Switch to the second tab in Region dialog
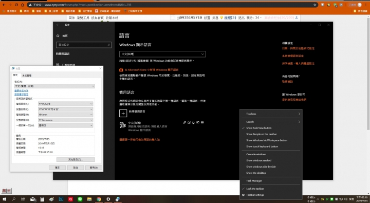Image resolution: width=370 pixels, height=203 pixels. (x=27, y=76)
